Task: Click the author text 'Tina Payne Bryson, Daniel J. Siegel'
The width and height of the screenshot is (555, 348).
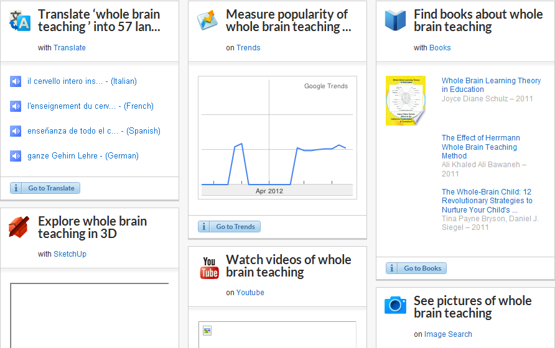Action: pos(490,223)
